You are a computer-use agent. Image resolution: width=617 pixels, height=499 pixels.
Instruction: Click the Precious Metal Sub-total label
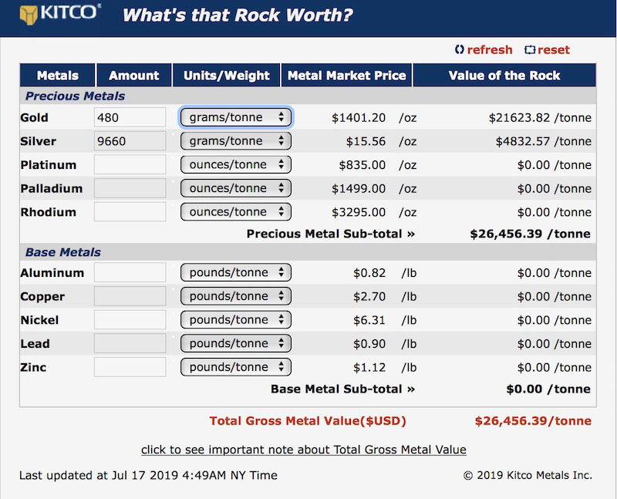(x=331, y=234)
